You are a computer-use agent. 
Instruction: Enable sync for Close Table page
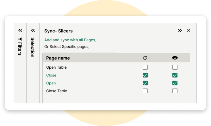pos(145,91)
